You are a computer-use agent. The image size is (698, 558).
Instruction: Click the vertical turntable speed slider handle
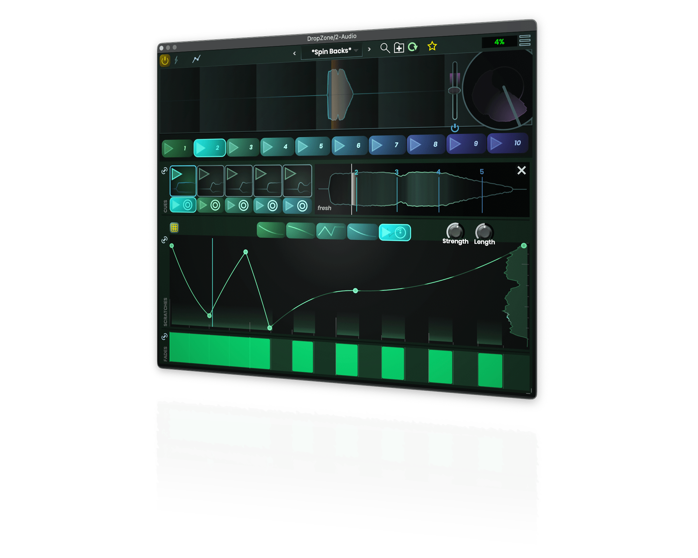click(454, 91)
